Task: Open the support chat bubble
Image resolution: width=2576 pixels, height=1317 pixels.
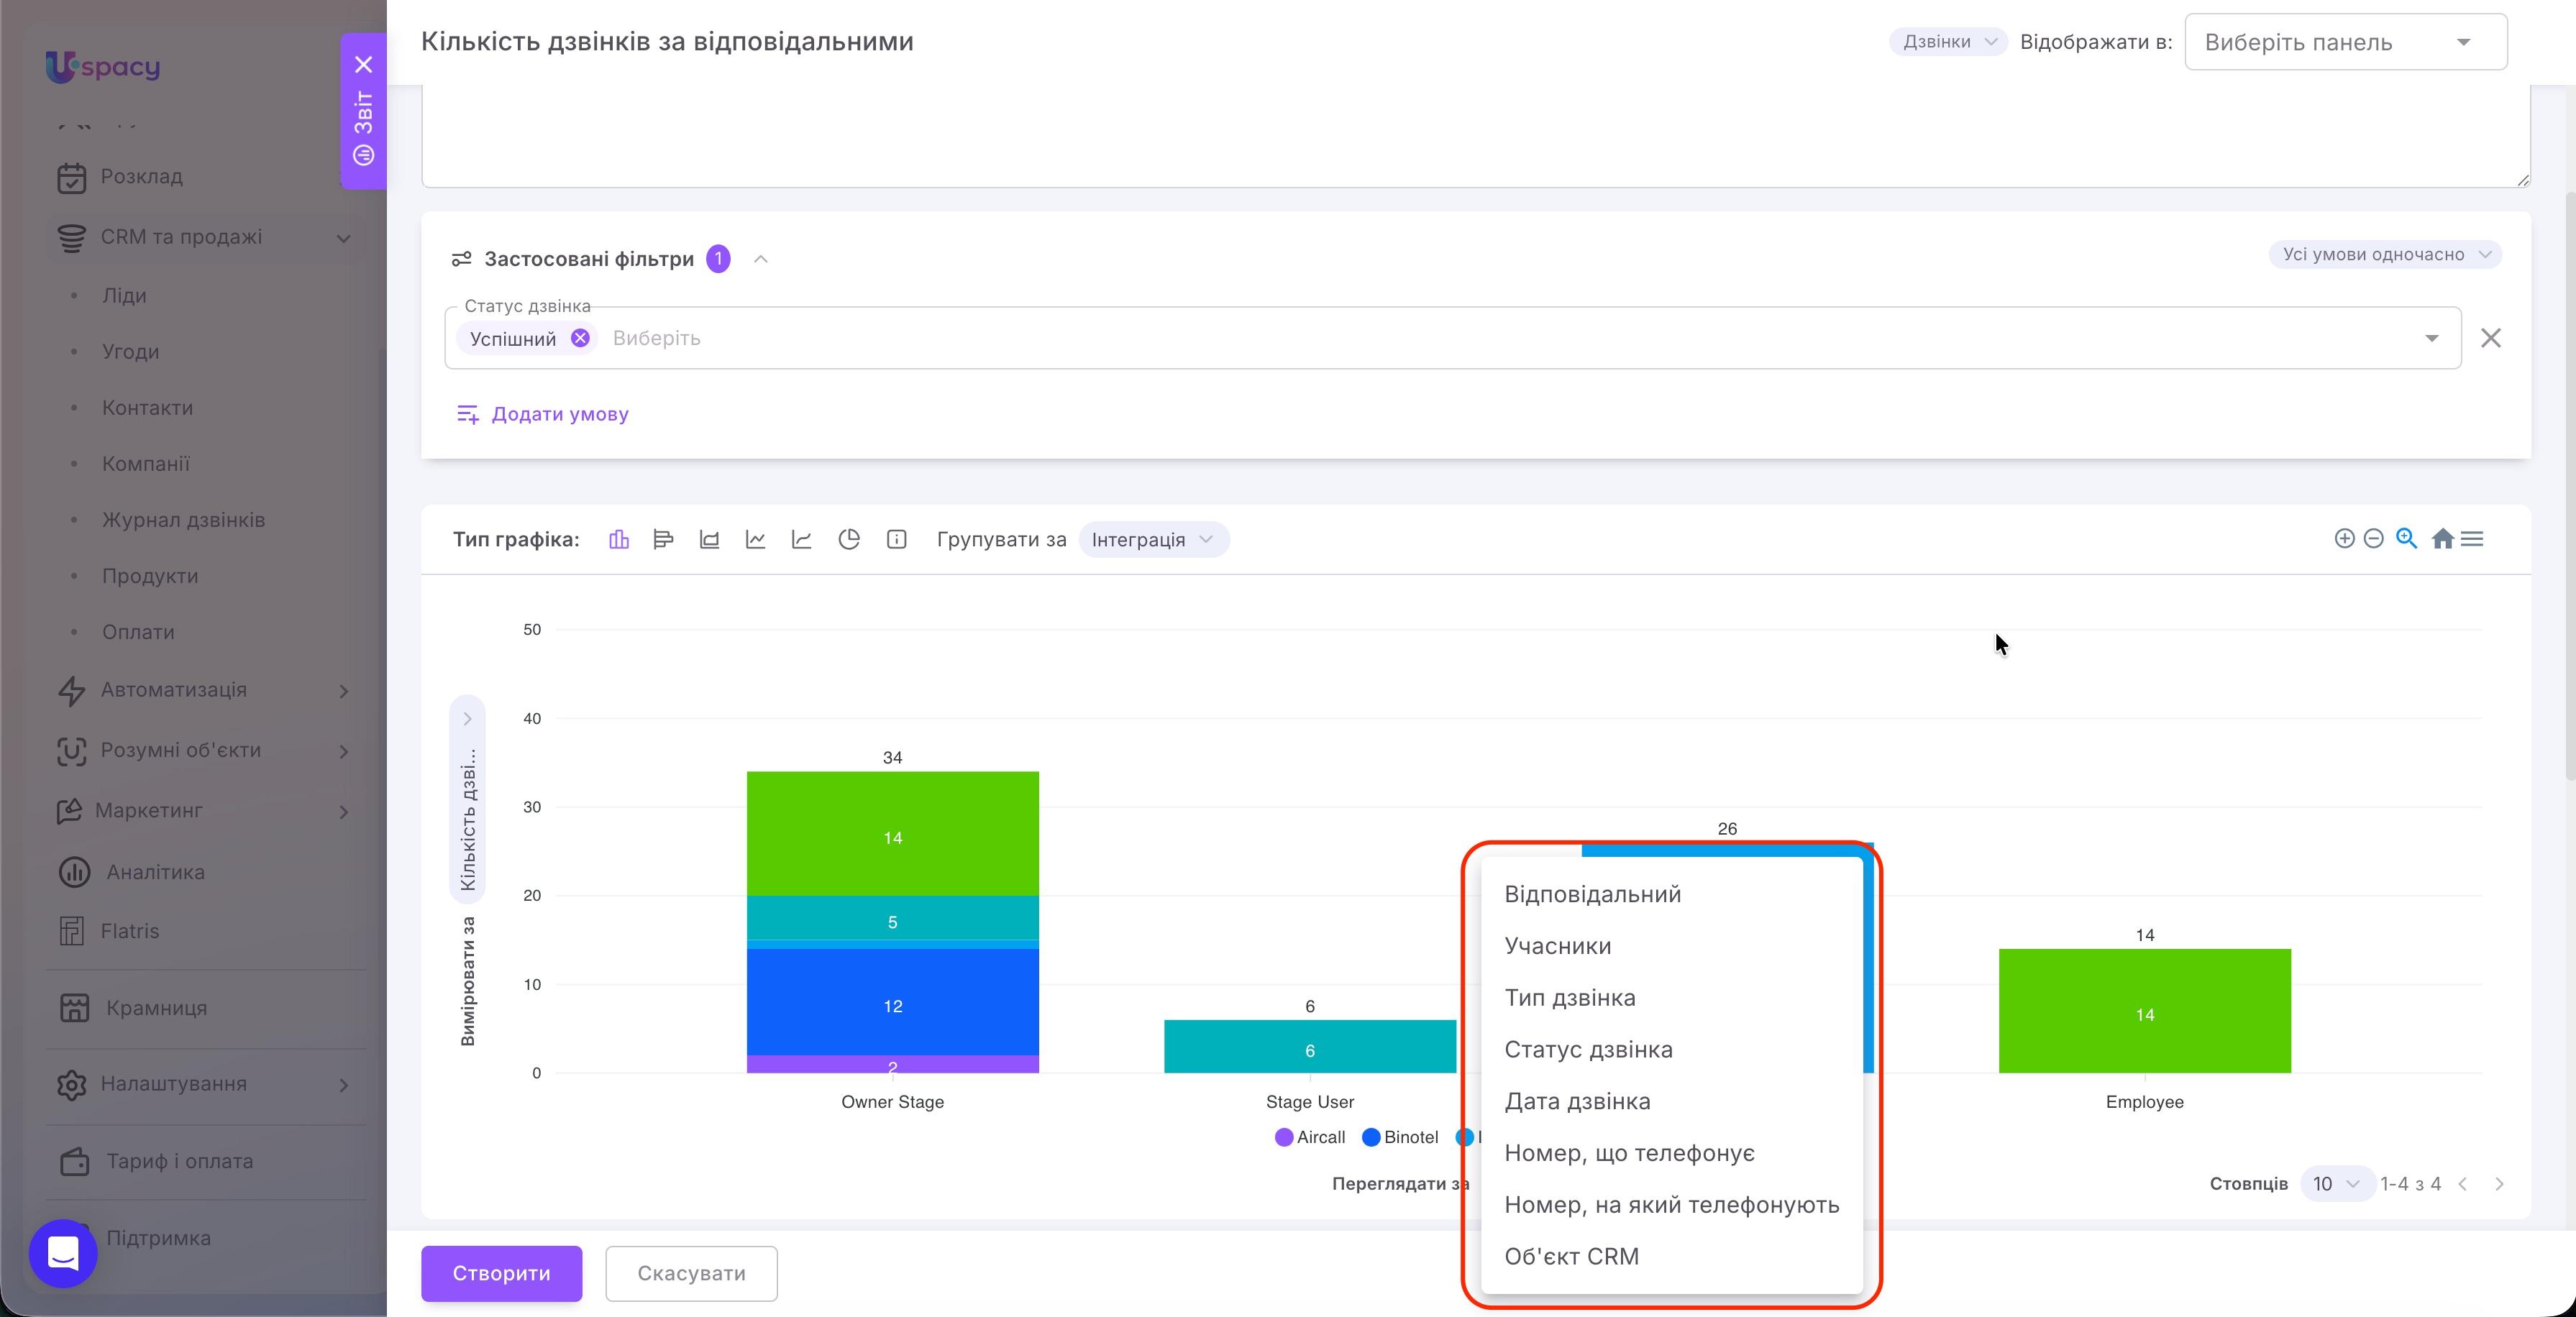Action: (x=63, y=1253)
